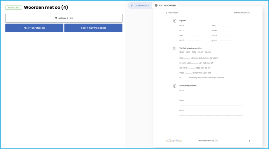Generate a new sheet with Nieuw Blad

[x=64, y=18]
